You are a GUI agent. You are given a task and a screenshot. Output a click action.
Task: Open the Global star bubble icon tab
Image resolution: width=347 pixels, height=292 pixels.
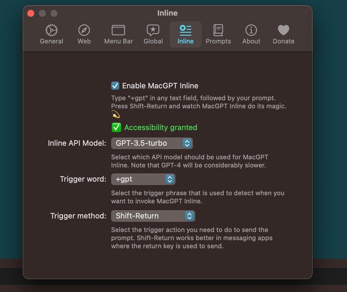[x=153, y=30]
